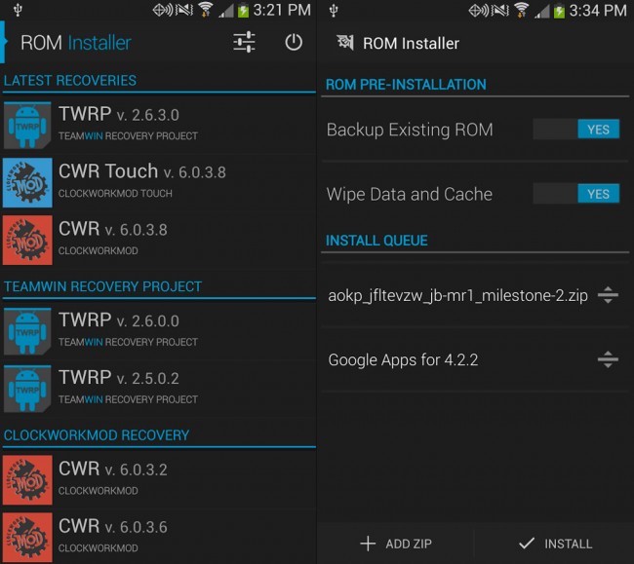634x564 pixels.
Task: Disable the Wipe Data and Cache switch
Action: tap(575, 194)
